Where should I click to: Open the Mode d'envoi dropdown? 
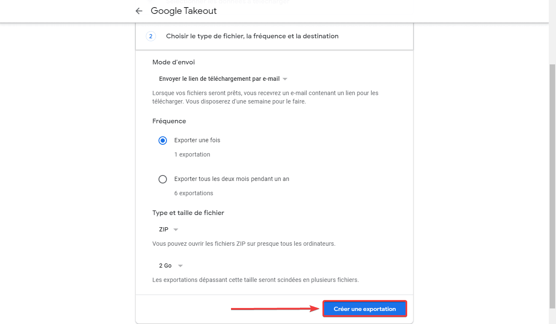(x=223, y=79)
